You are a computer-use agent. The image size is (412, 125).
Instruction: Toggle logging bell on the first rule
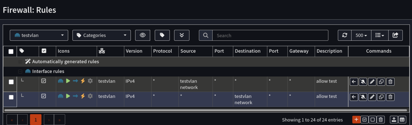pyautogui.click(x=363, y=82)
